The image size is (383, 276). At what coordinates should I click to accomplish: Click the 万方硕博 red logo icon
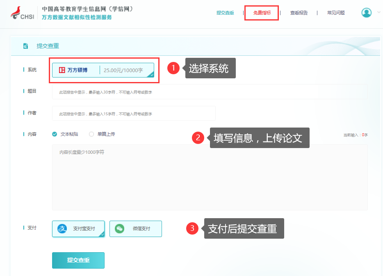click(x=62, y=70)
